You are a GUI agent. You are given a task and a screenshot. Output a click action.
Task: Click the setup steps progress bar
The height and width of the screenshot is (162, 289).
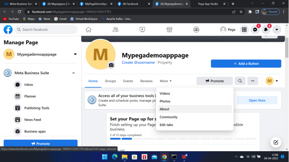[x=183, y=139]
